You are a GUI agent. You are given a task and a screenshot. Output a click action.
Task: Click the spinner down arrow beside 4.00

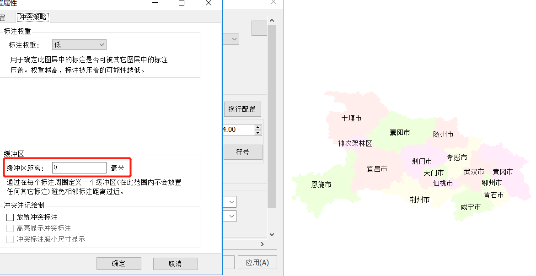(x=258, y=133)
